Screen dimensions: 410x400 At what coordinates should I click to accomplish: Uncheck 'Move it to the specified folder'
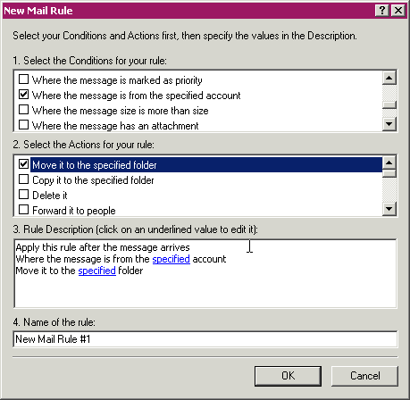[x=23, y=164]
